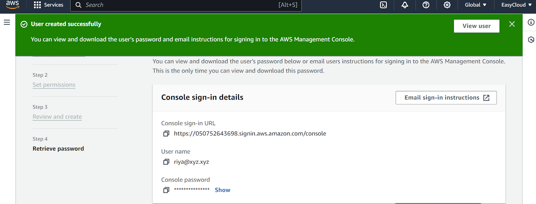Copy the user name riya@xyz.xyz

[x=166, y=162]
